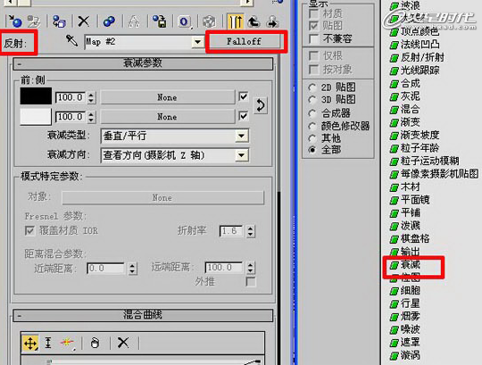This screenshot has height=365, width=482.
Task: Open the 衰减方向 dropdown
Action: (x=242, y=155)
